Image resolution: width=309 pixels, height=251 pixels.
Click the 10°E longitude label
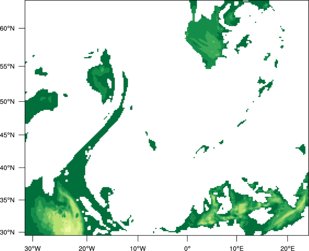click(237, 248)
